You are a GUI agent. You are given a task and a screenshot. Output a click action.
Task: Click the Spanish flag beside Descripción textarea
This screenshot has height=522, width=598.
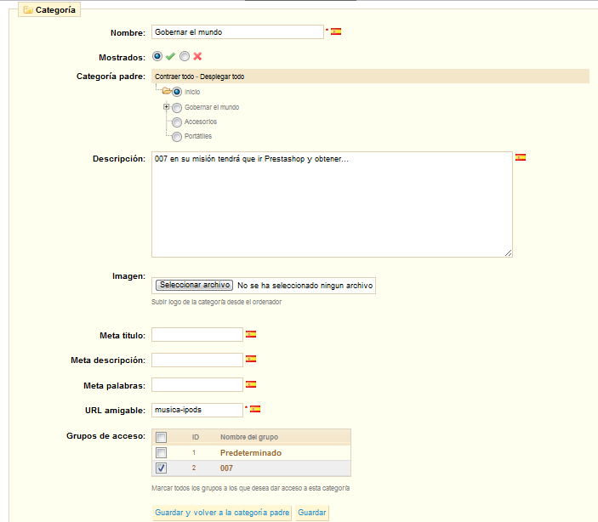pyautogui.click(x=521, y=157)
